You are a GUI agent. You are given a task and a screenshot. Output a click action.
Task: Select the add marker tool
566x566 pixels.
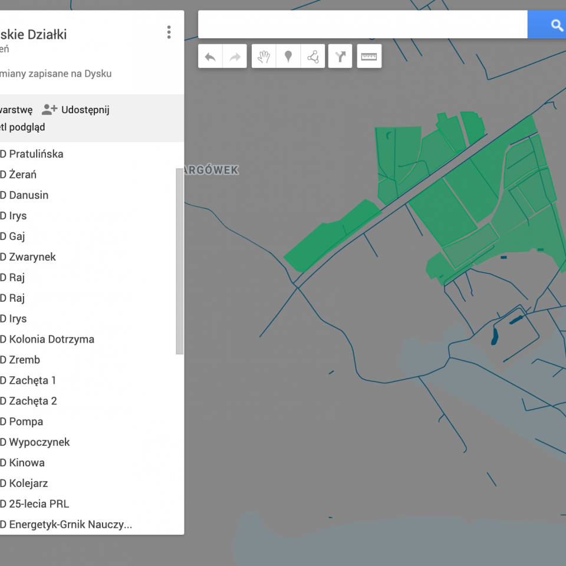point(288,57)
